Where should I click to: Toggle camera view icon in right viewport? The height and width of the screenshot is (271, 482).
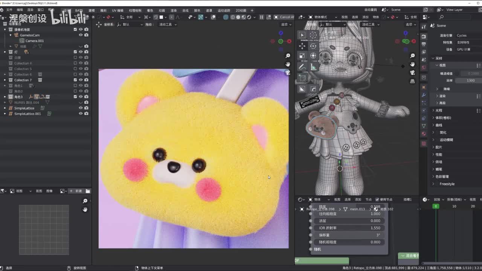tap(412, 73)
